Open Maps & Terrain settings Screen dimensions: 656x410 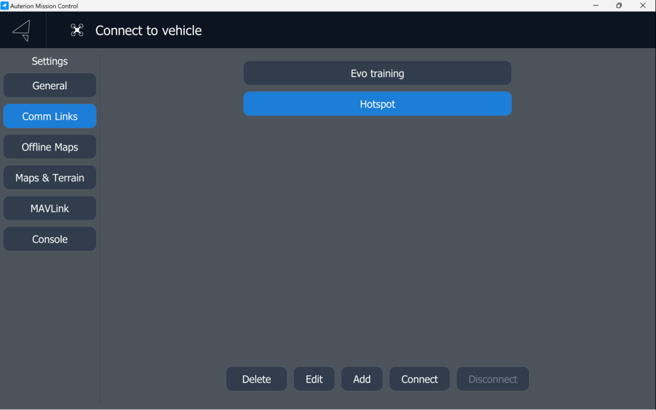(x=49, y=178)
